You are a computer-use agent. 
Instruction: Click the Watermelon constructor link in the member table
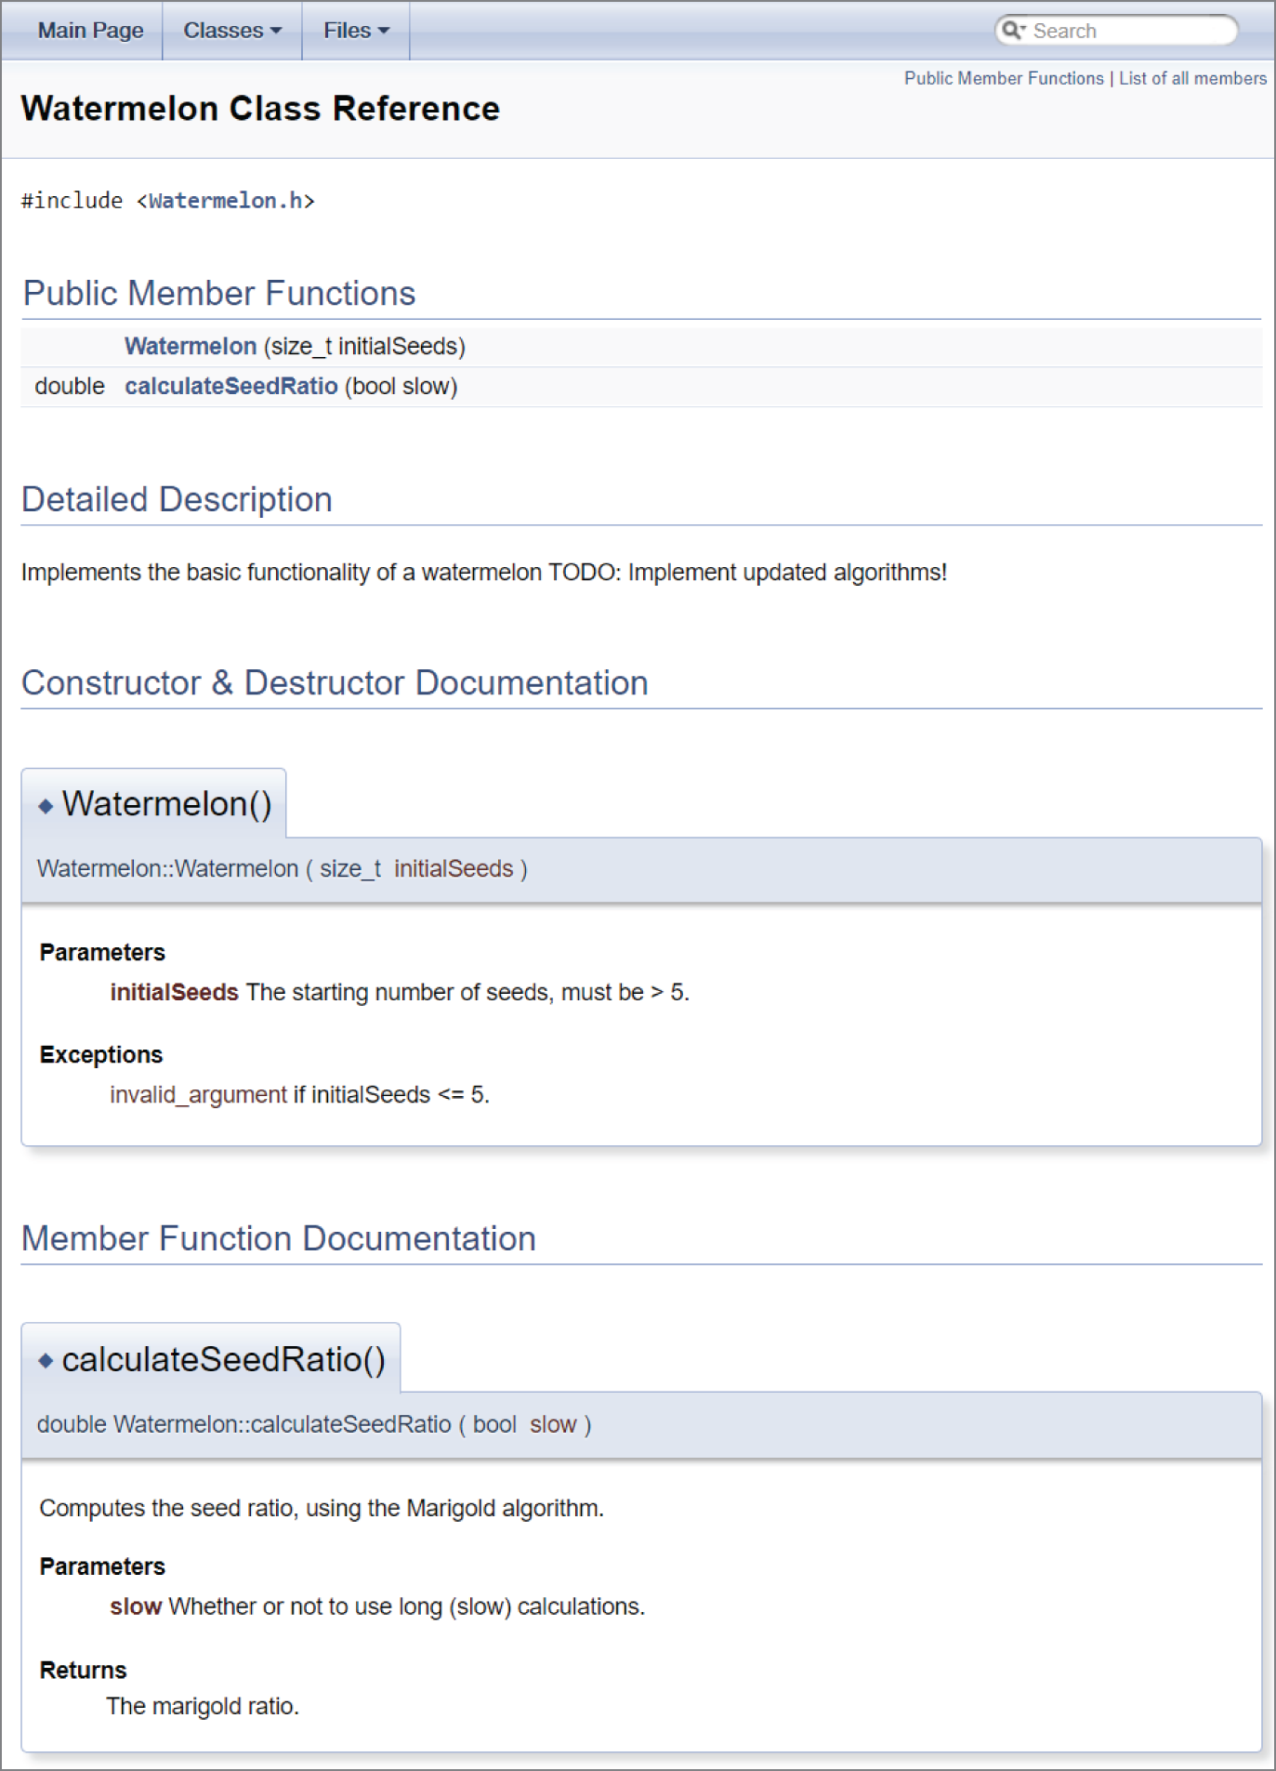(191, 347)
